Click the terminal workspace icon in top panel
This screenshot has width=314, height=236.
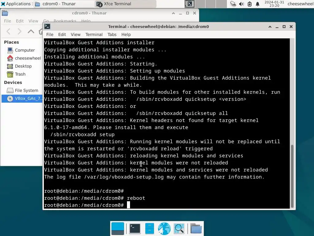[x=190, y=4]
